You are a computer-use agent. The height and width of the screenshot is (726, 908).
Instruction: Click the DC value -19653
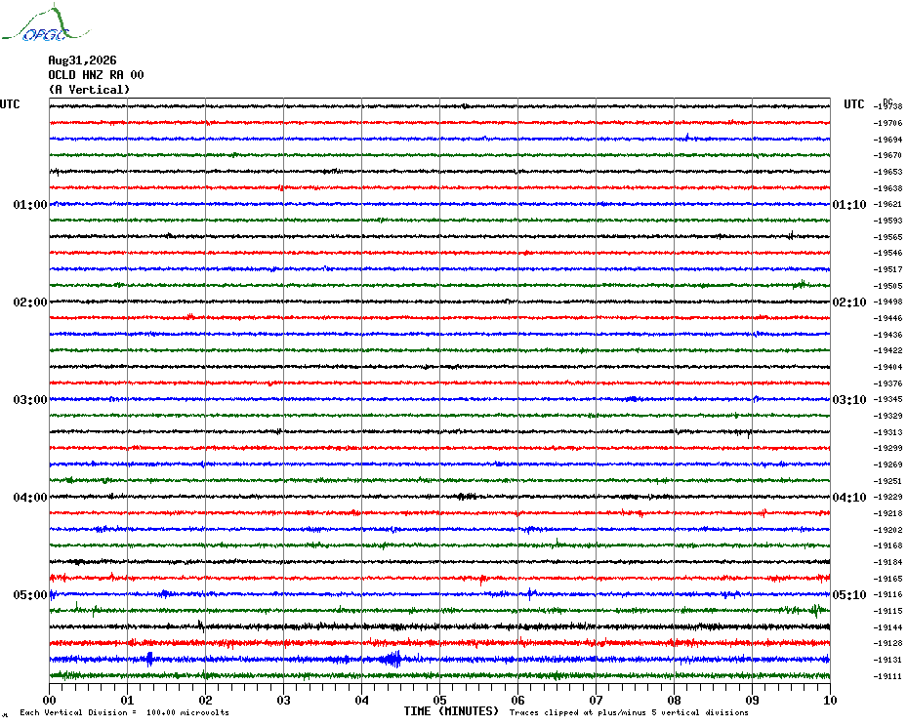click(x=887, y=172)
